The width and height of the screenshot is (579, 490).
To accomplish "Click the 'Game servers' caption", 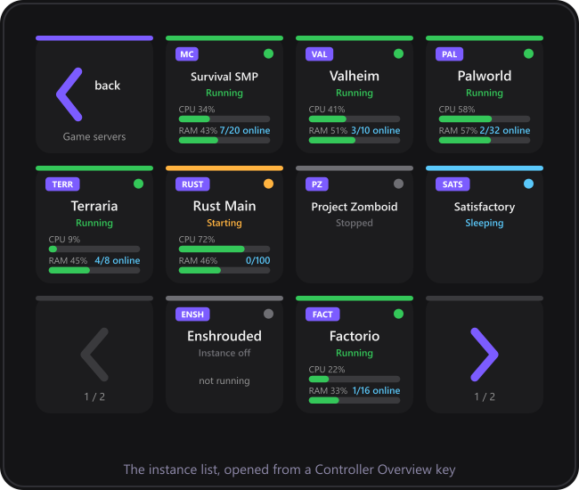I will coord(94,136).
